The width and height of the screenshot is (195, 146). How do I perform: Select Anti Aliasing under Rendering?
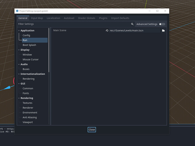pyautogui.click(x=30, y=117)
